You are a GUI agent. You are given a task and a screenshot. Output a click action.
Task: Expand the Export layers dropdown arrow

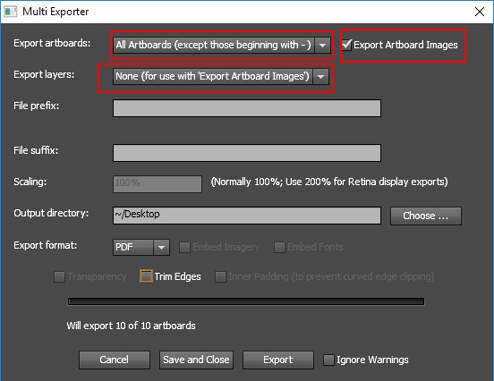(x=320, y=77)
